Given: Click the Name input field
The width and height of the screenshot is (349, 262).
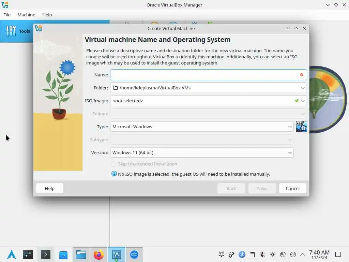Looking at the screenshot, I should [x=208, y=75].
